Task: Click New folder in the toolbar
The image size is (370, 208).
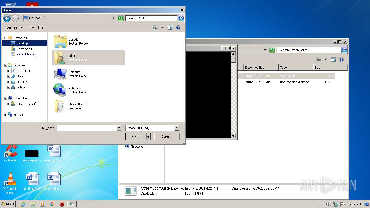Action: (x=36, y=28)
